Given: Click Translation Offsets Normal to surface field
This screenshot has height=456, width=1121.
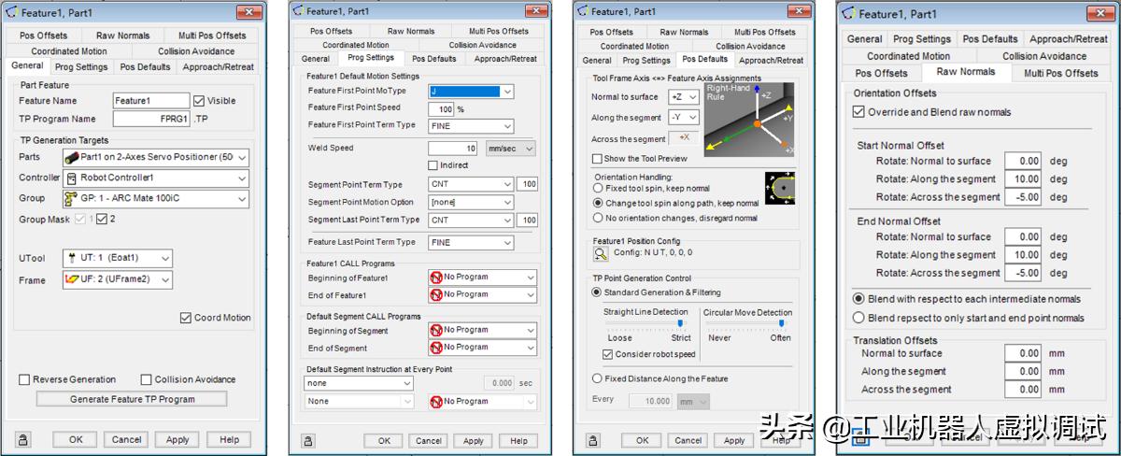Looking at the screenshot, I should point(1023,353).
